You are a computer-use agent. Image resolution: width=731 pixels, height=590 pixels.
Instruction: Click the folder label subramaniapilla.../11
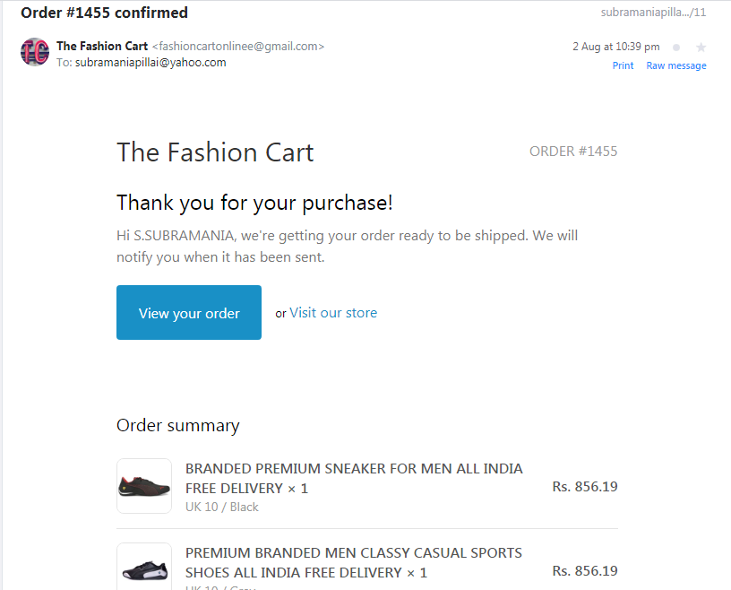click(x=653, y=13)
